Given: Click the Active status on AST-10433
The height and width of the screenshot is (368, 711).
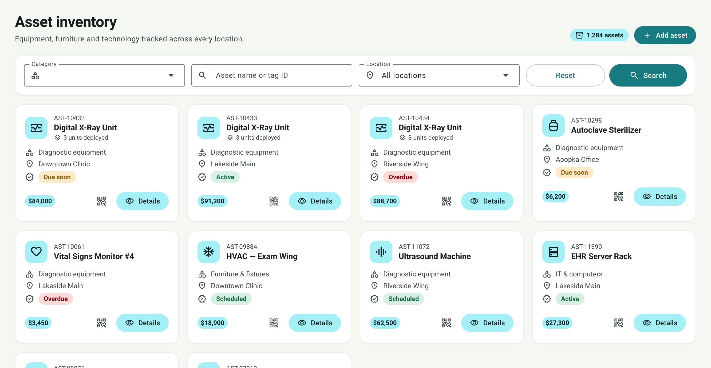Looking at the screenshot, I should tap(225, 177).
